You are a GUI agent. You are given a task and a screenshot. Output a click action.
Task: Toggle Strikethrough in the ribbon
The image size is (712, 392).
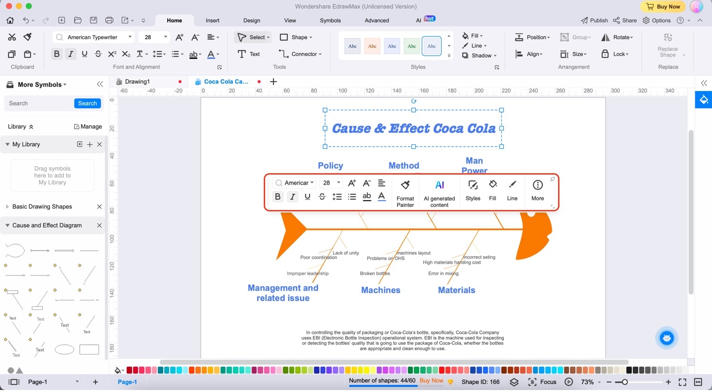tap(98, 54)
